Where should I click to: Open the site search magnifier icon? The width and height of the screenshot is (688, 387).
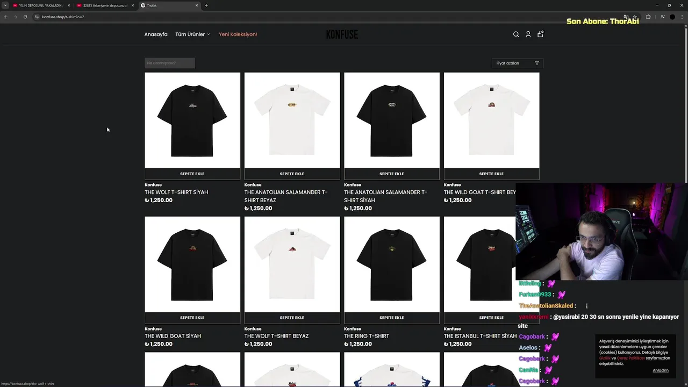point(516,34)
